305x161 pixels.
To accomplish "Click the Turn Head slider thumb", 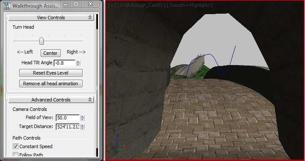I will coord(41,41).
